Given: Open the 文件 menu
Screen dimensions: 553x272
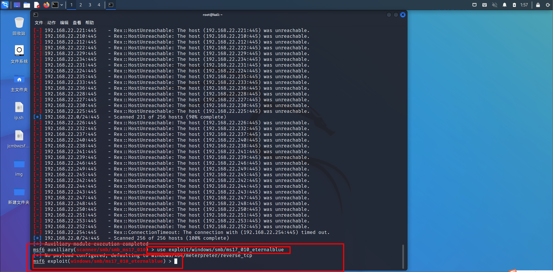Looking at the screenshot, I should pyautogui.click(x=39, y=23).
